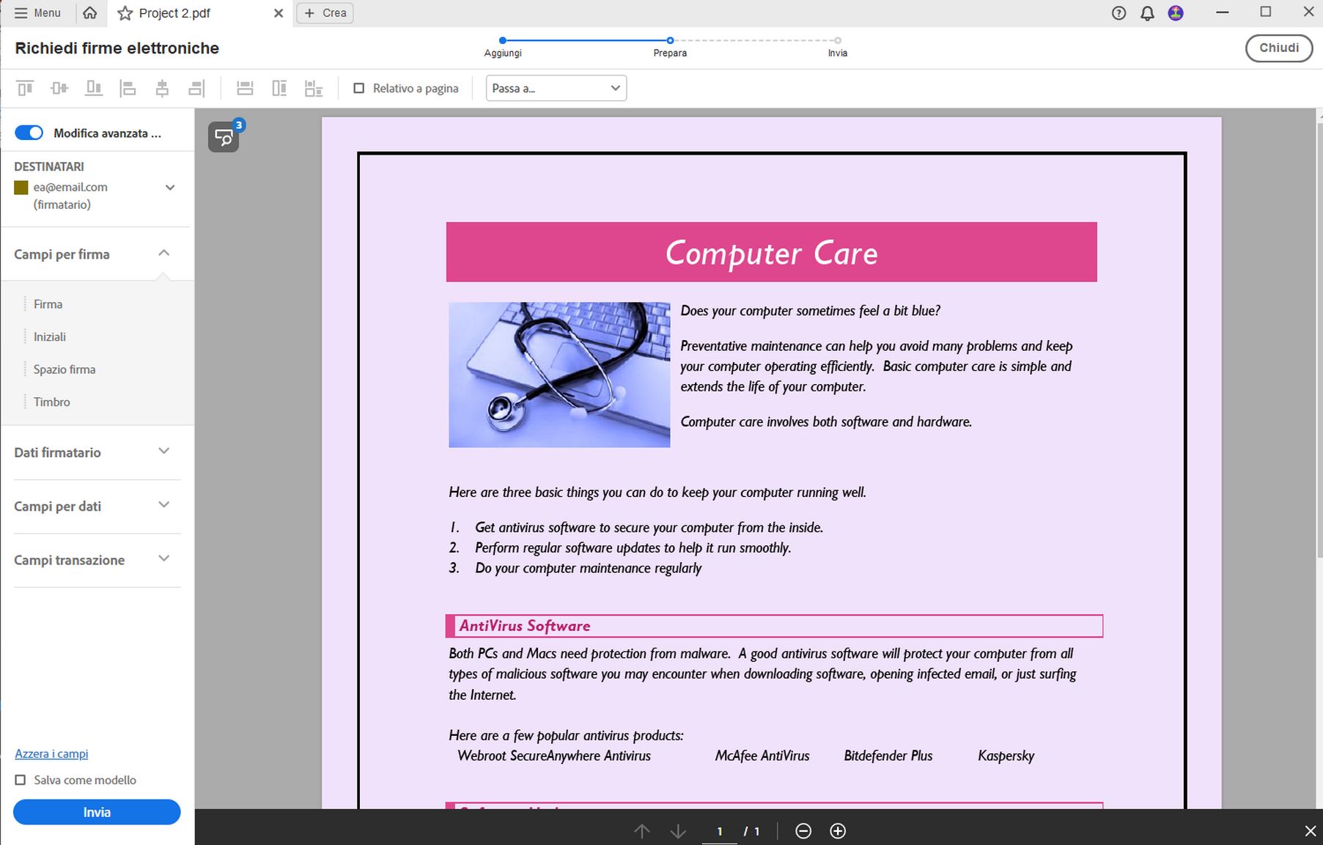The image size is (1323, 845).
Task: Click the page number field
Action: (x=720, y=831)
